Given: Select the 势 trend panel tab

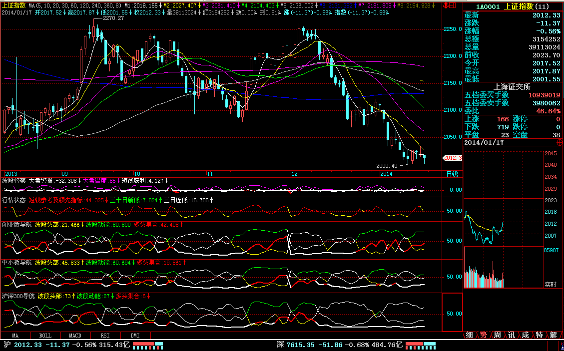Looking at the screenshot, I should point(484,335).
